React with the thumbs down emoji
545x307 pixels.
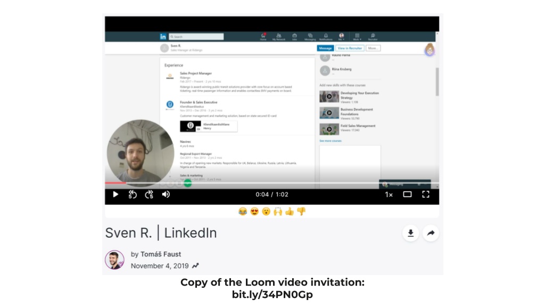tap(301, 211)
